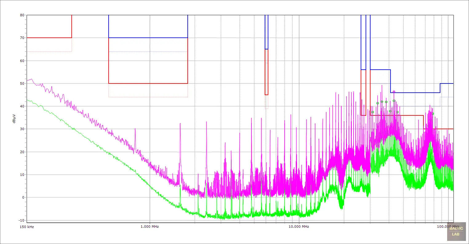Click the -10 label on y-axis
This screenshot has height=244, width=469.
[21, 220]
